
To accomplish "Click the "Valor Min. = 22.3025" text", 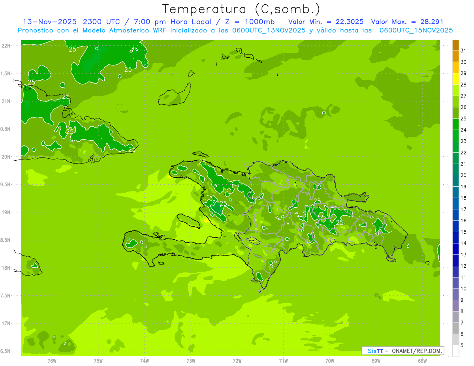I will [x=326, y=22].
